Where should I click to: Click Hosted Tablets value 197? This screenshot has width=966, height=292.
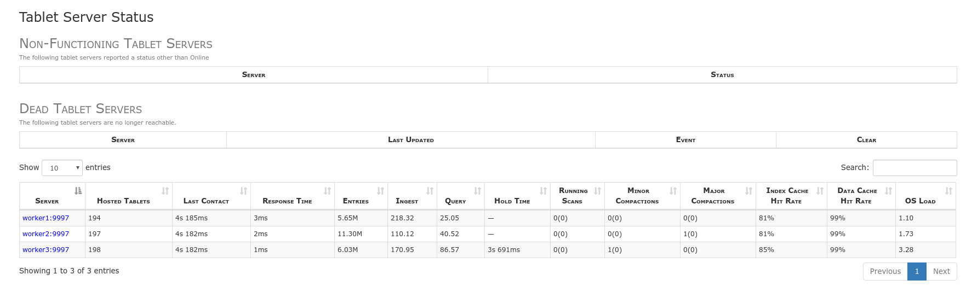(x=94, y=234)
